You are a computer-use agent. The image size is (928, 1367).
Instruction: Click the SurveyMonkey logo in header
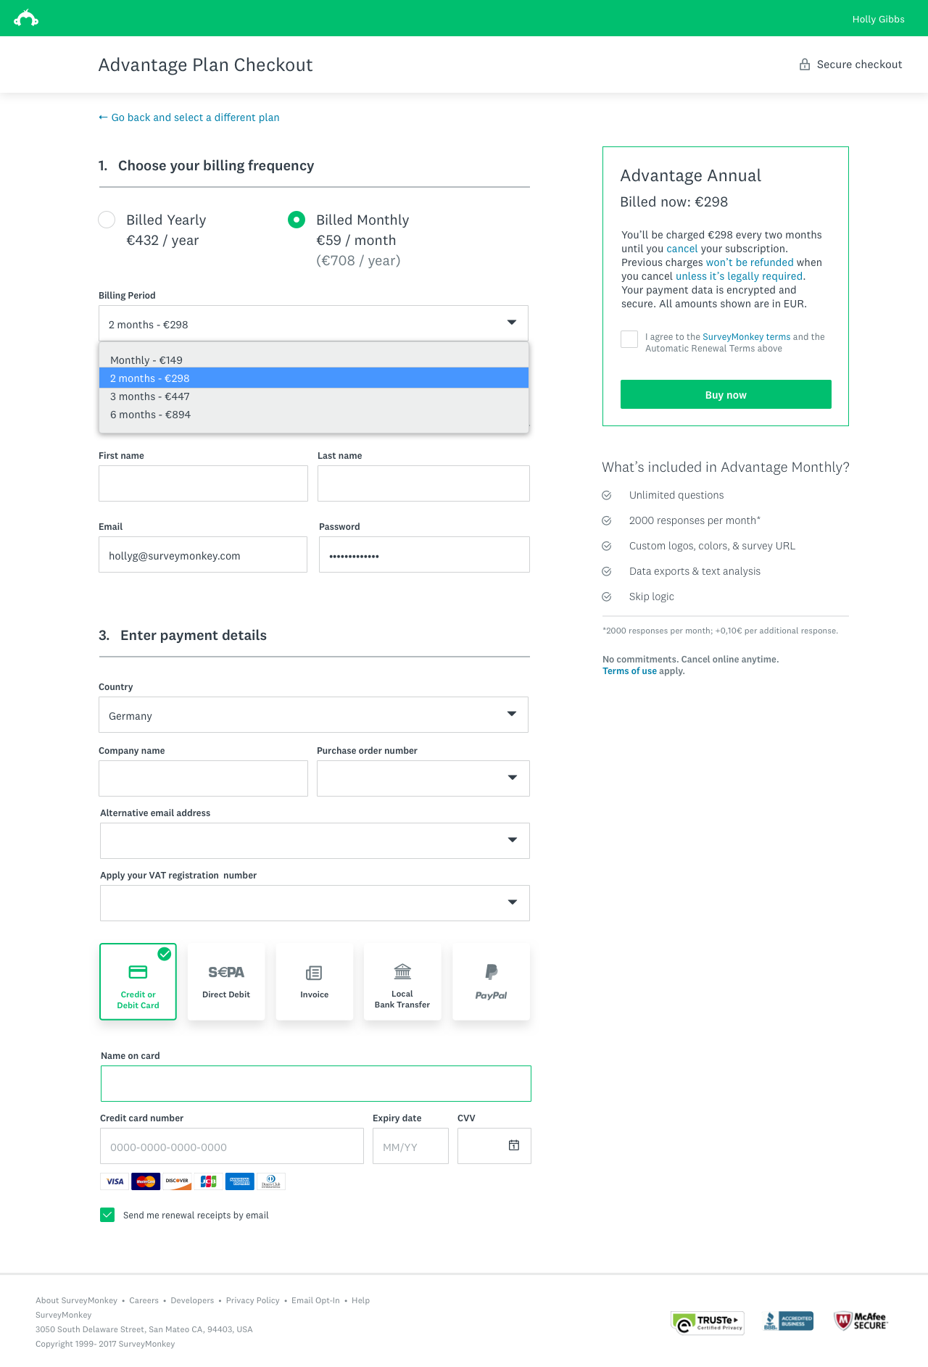click(26, 18)
